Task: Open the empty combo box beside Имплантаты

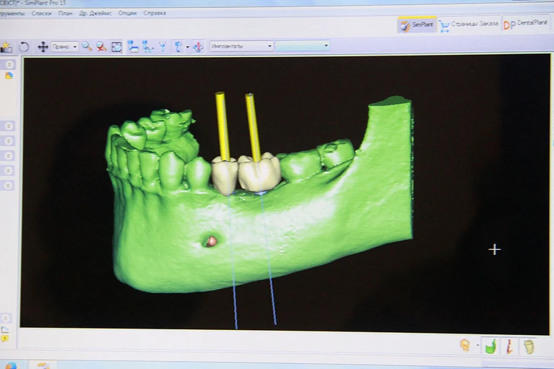Action: 303,45
